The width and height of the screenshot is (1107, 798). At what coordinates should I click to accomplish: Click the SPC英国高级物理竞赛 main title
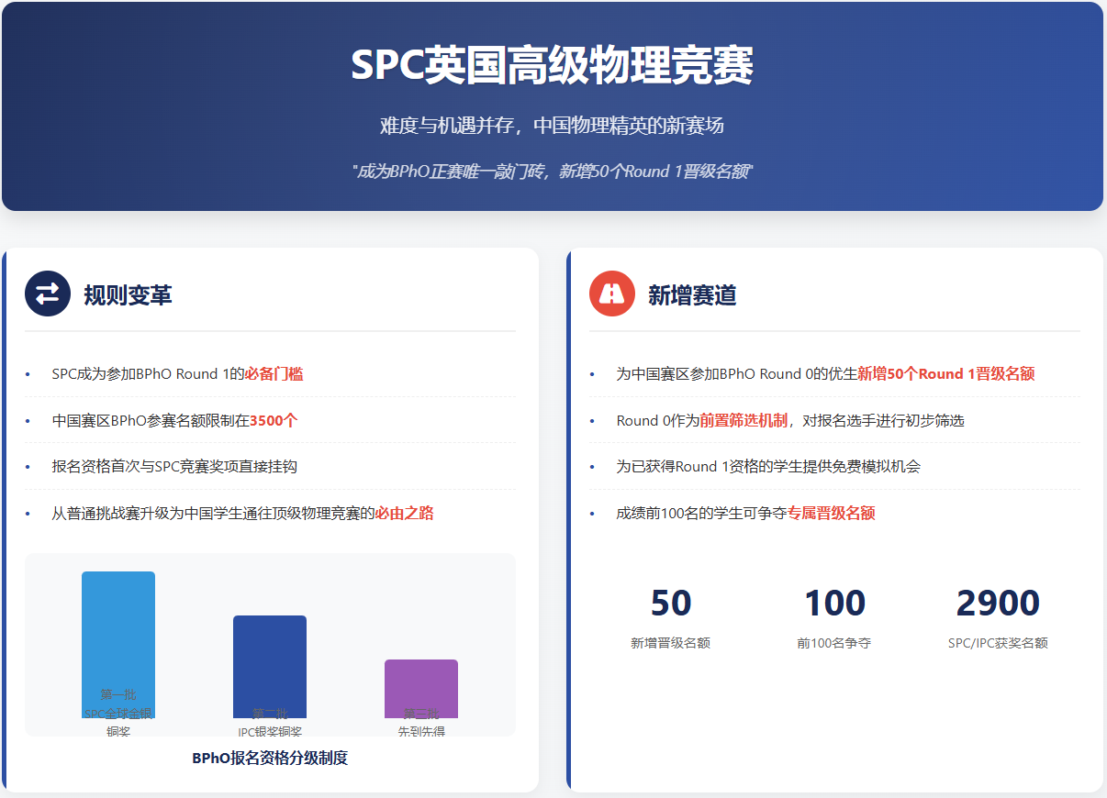click(x=553, y=66)
